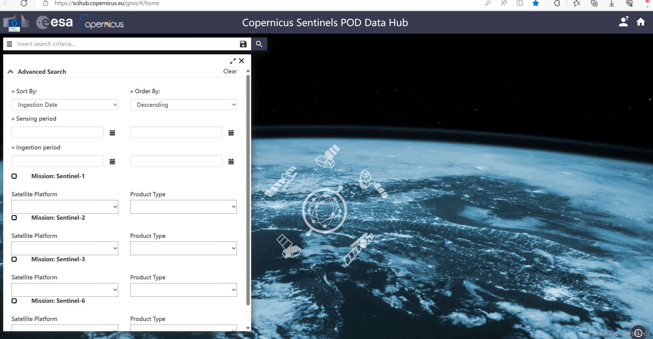Open browser split screen view
653x339 pixels.
(x=520, y=3)
